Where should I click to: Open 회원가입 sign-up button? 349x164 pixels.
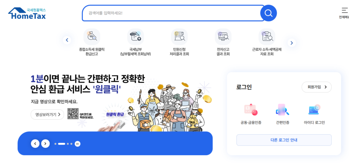[x=317, y=87]
